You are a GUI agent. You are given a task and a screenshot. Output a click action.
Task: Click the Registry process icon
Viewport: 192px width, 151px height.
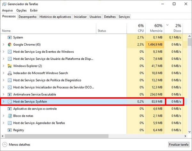(x=10, y=130)
